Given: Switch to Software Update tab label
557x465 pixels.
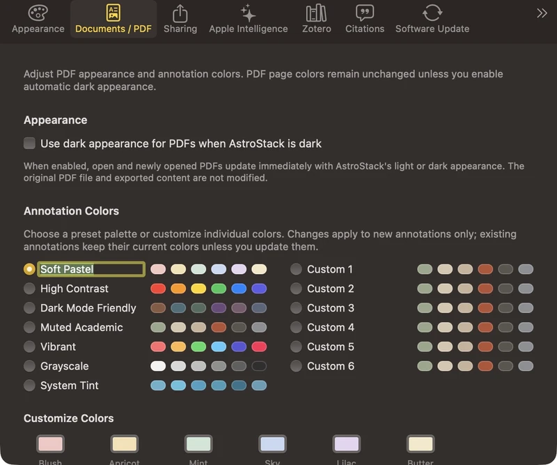Looking at the screenshot, I should [x=432, y=29].
